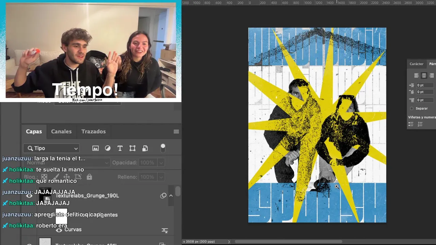Click the lock image pixels brush icon

coord(56,177)
